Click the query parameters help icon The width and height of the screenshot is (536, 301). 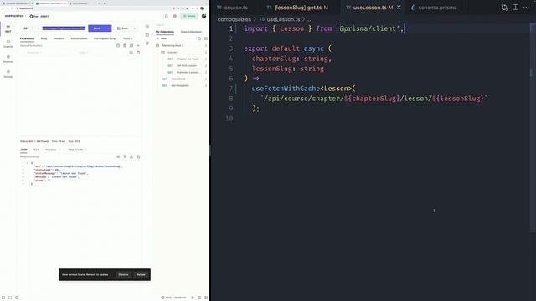click(x=118, y=45)
